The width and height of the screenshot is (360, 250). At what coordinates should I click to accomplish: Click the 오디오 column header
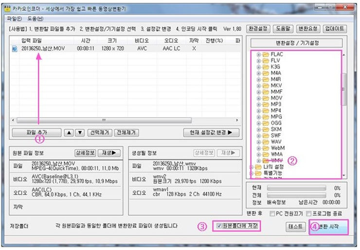coord(171,41)
